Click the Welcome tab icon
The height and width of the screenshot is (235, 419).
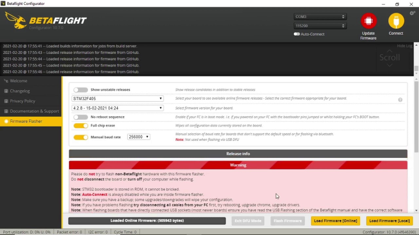pos(6,81)
